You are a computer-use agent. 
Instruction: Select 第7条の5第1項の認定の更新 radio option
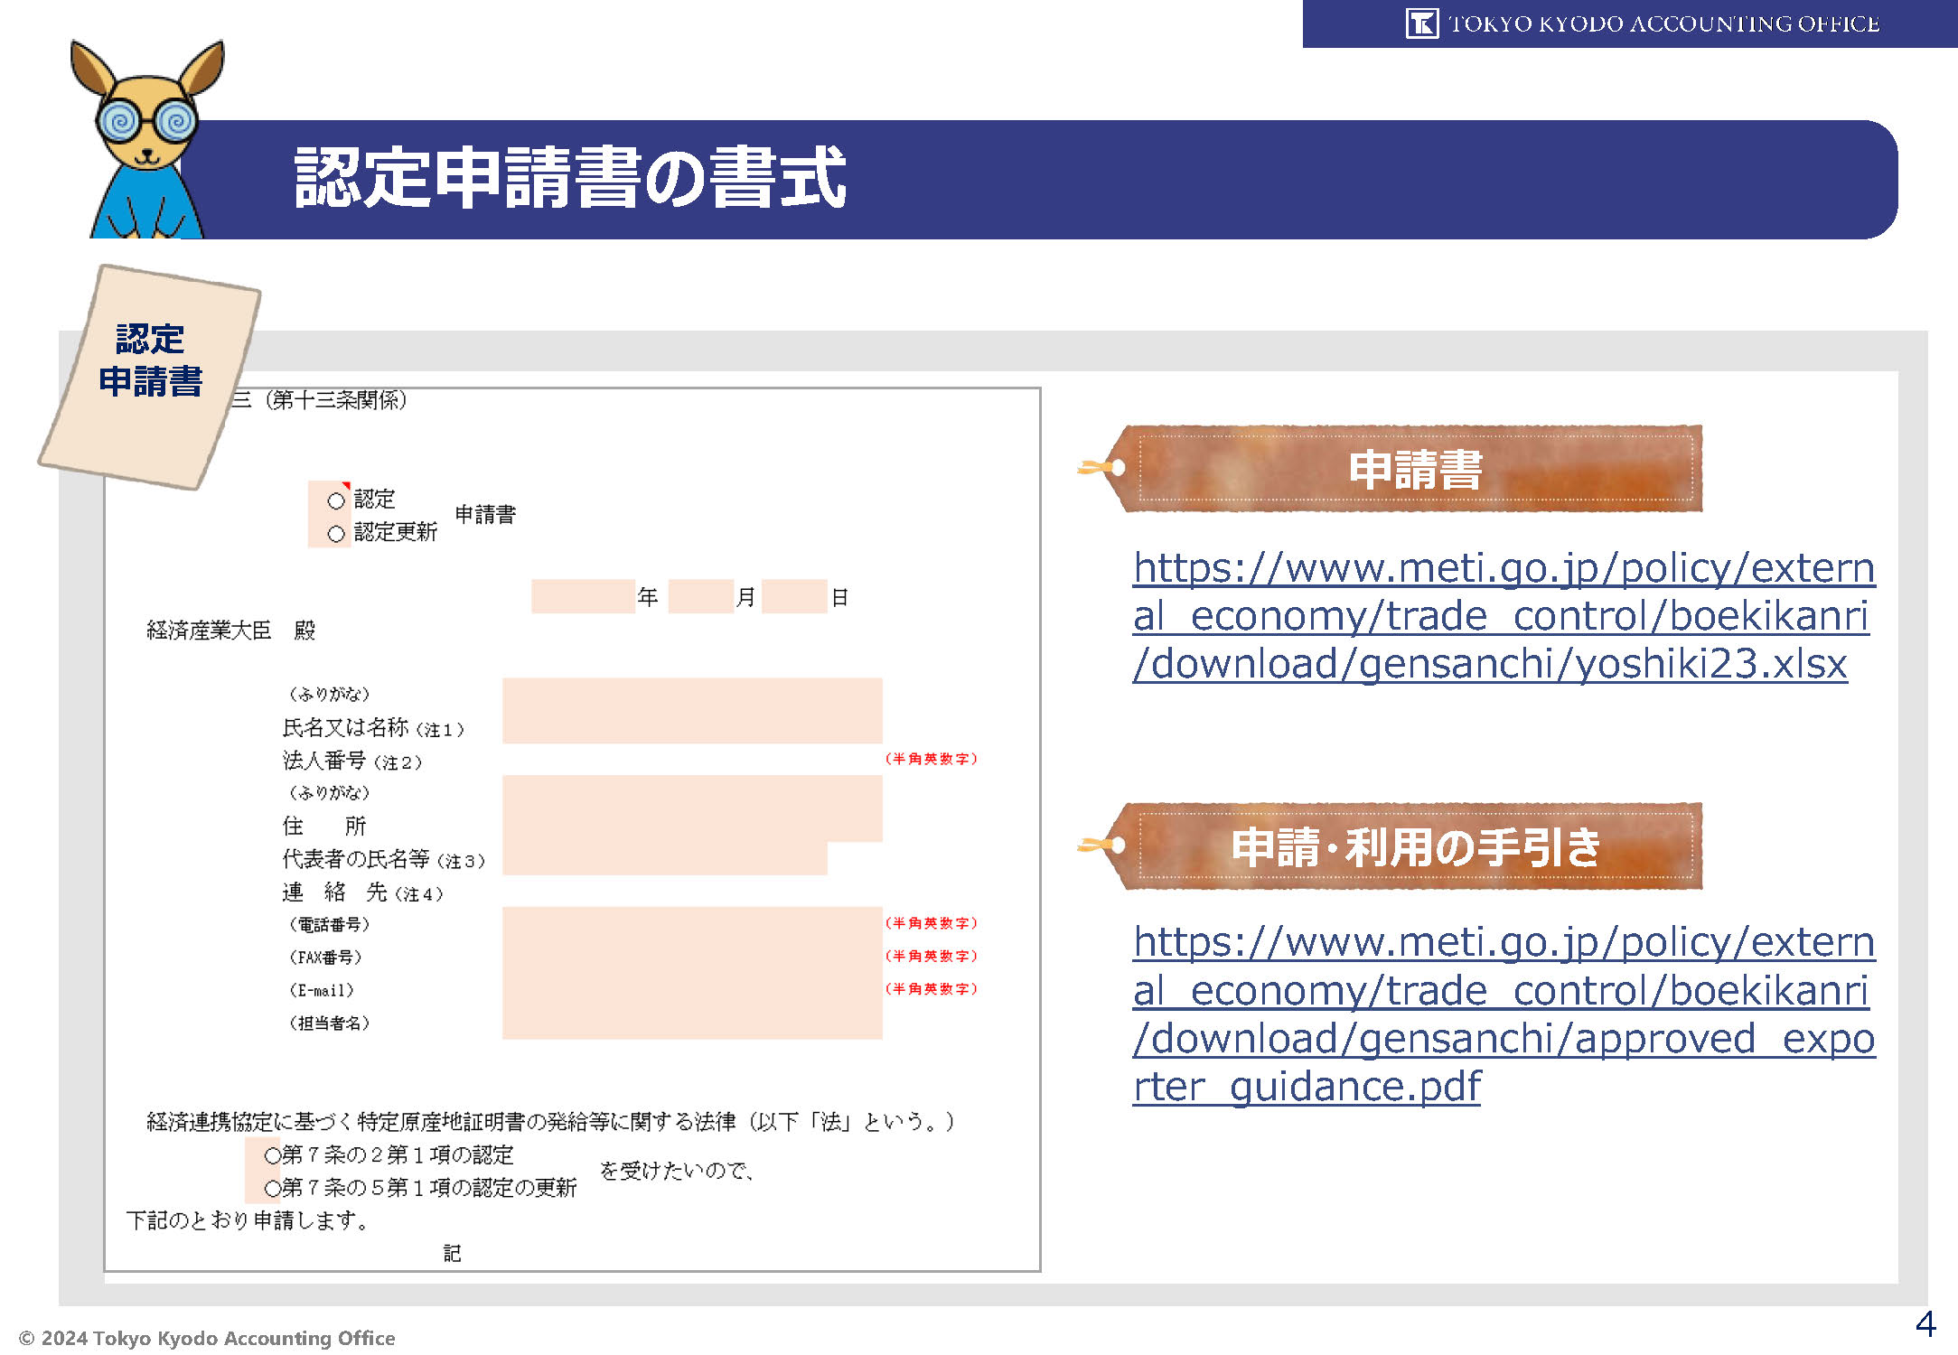coord(272,1188)
